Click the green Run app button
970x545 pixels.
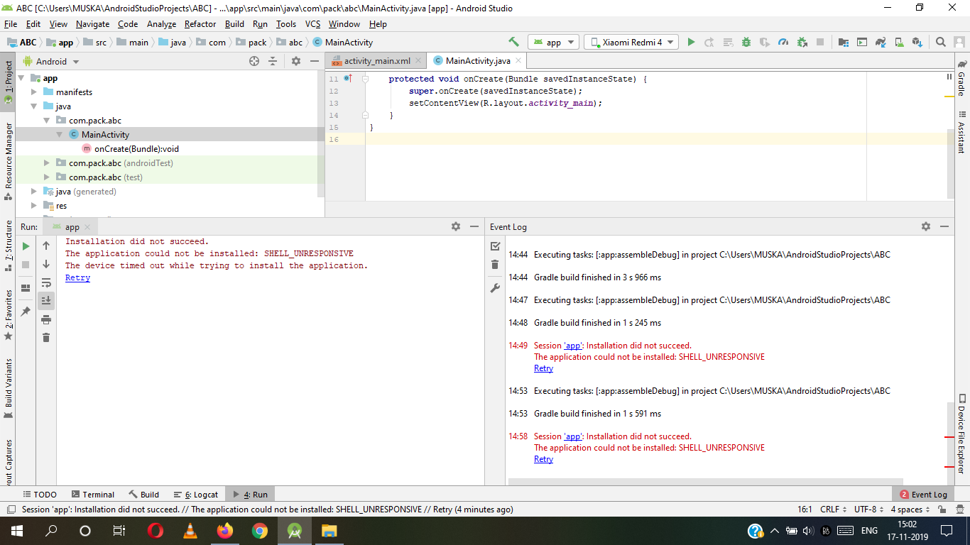click(691, 43)
